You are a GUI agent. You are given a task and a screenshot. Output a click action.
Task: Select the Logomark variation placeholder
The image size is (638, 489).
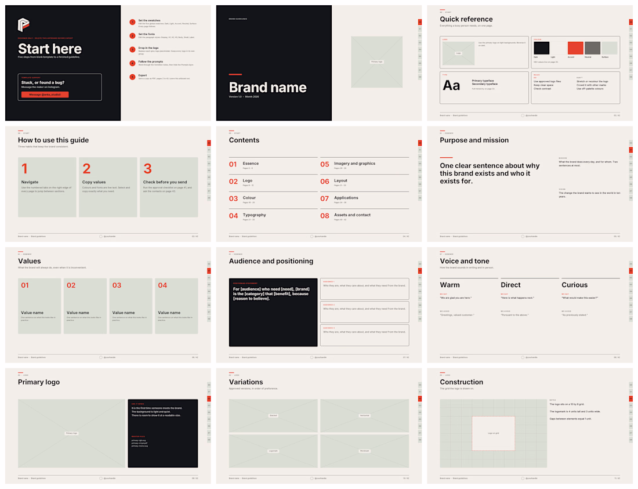click(x=273, y=451)
